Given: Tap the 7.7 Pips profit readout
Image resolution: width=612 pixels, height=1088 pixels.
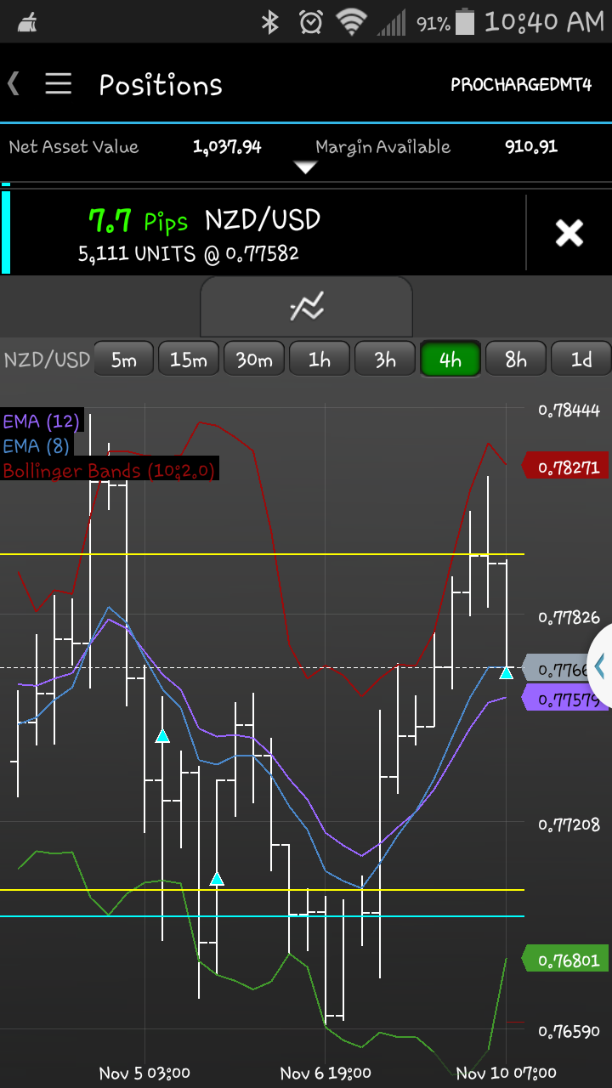Looking at the screenshot, I should point(138,221).
